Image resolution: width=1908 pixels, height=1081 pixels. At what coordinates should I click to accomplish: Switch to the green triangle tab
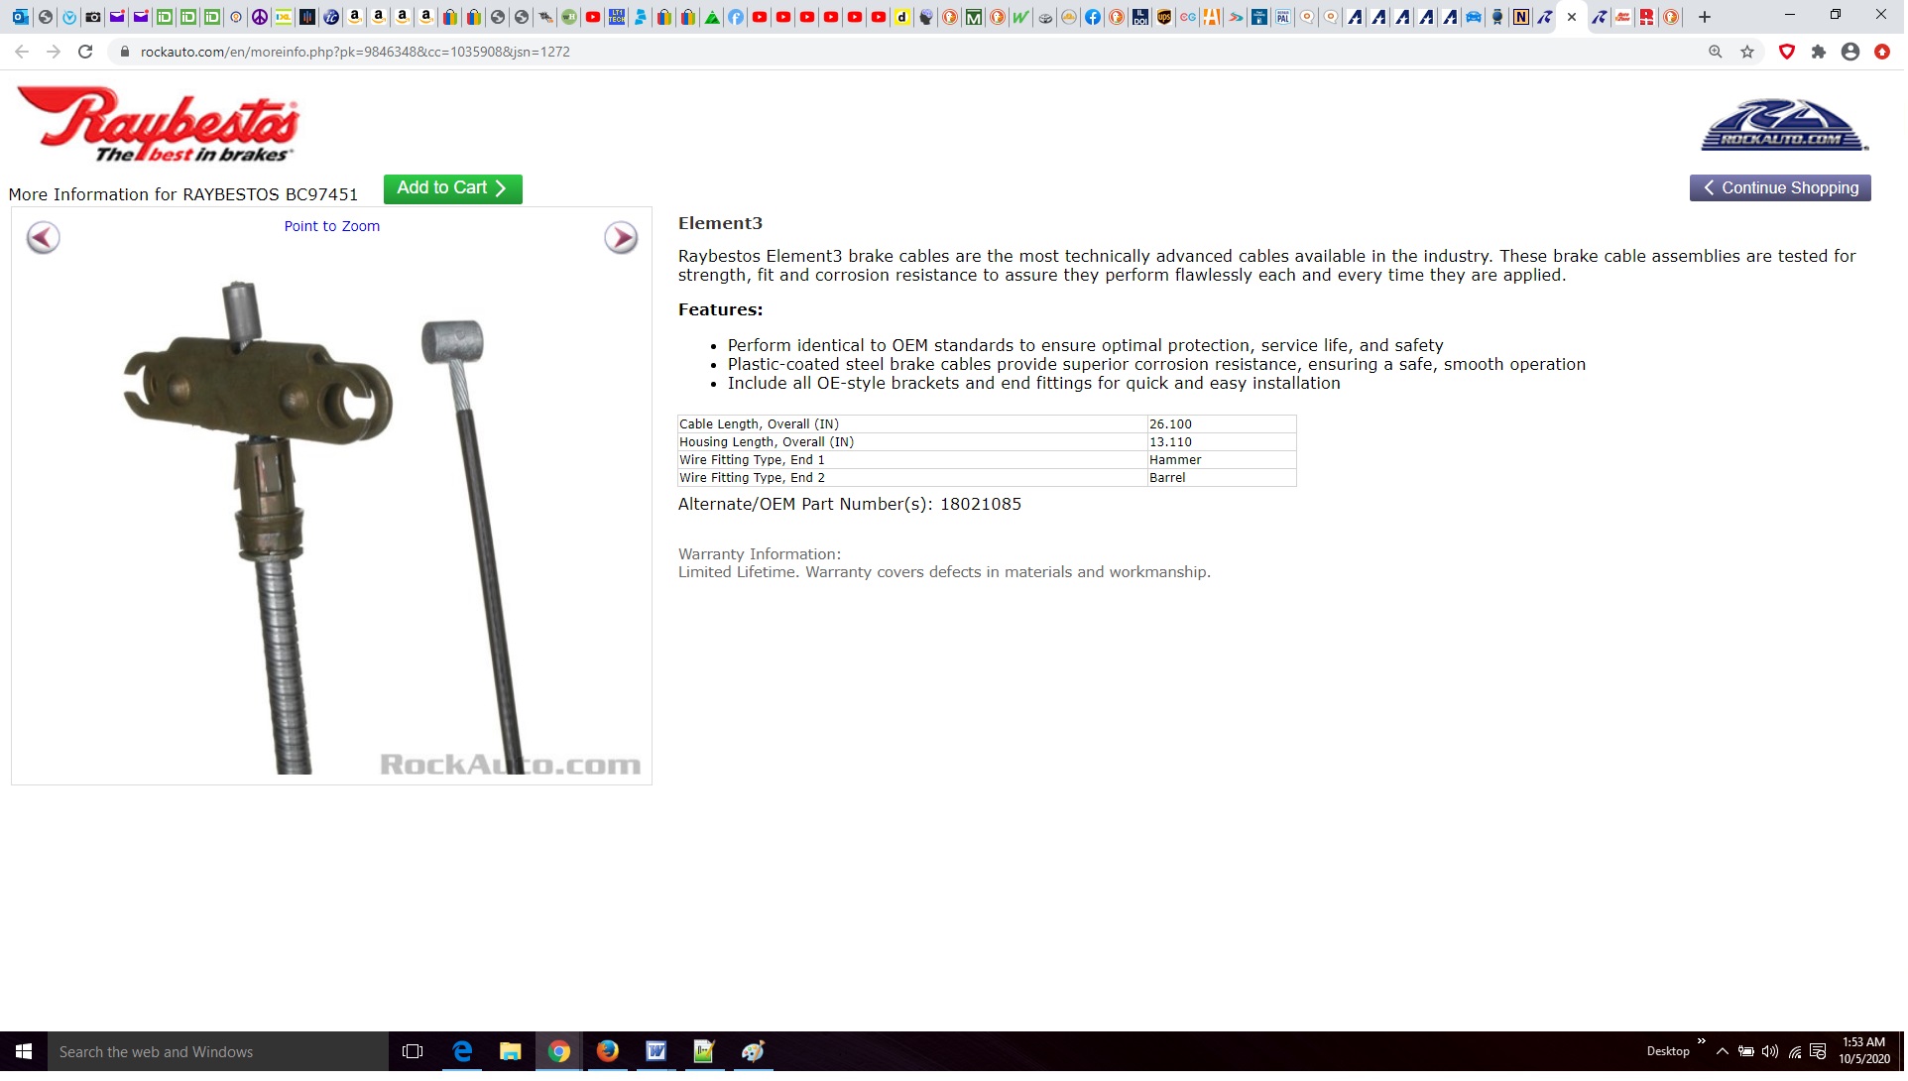pyautogui.click(x=712, y=17)
